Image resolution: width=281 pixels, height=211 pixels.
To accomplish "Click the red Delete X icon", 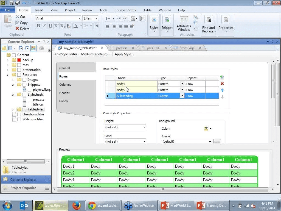I will (x=17, y=29).
